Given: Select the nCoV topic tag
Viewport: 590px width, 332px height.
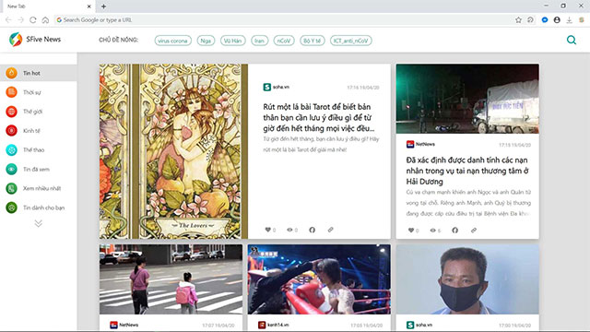Looking at the screenshot, I should click(284, 41).
